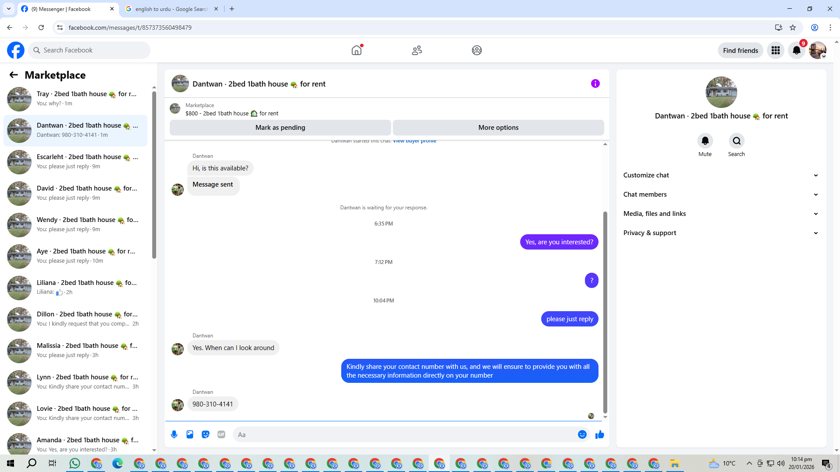The width and height of the screenshot is (840, 472).
Task: Open Microsoft Edge from the taskbar
Action: coord(118,463)
